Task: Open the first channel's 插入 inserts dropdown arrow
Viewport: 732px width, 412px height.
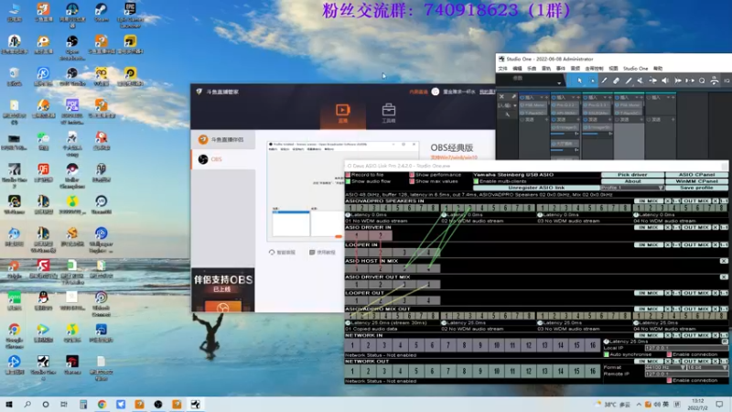Action: click(x=542, y=98)
